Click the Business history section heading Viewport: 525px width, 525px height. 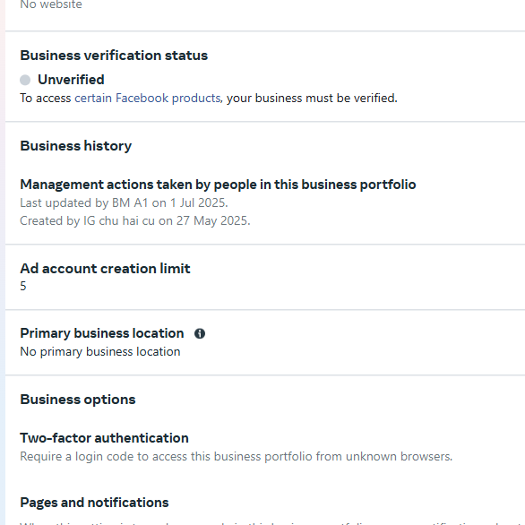tap(75, 146)
